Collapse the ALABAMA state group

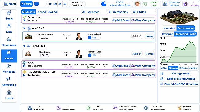coord(24,28)
